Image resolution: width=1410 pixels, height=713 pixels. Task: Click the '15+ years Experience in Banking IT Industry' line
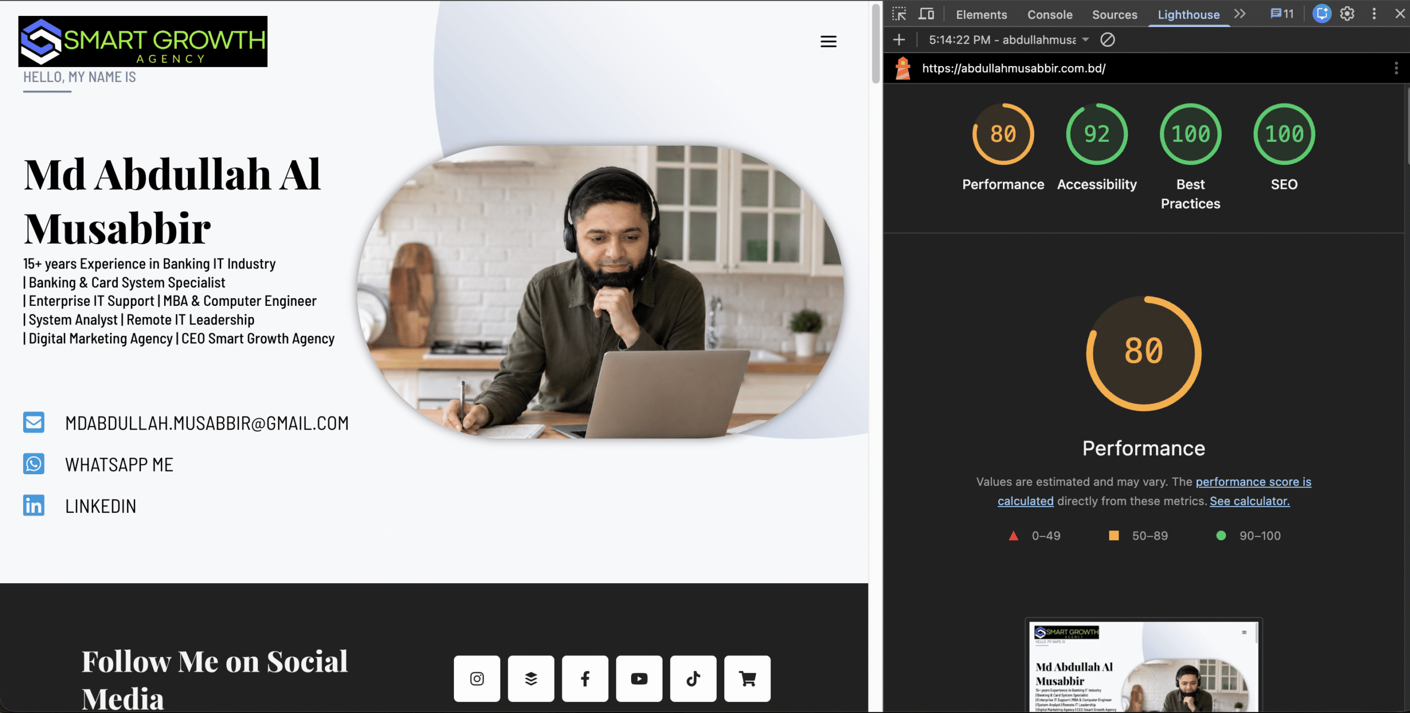click(x=149, y=264)
